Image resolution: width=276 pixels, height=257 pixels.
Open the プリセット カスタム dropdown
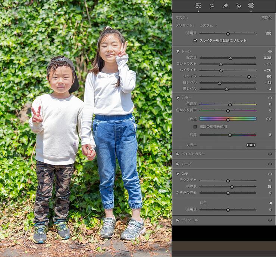(x=208, y=25)
